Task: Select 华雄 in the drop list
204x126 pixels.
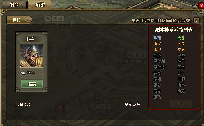Action: 157,38
